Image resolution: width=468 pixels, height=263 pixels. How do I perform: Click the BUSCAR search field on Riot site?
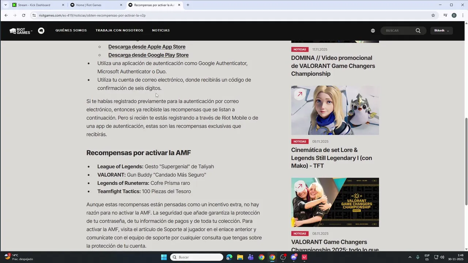pos(399,31)
